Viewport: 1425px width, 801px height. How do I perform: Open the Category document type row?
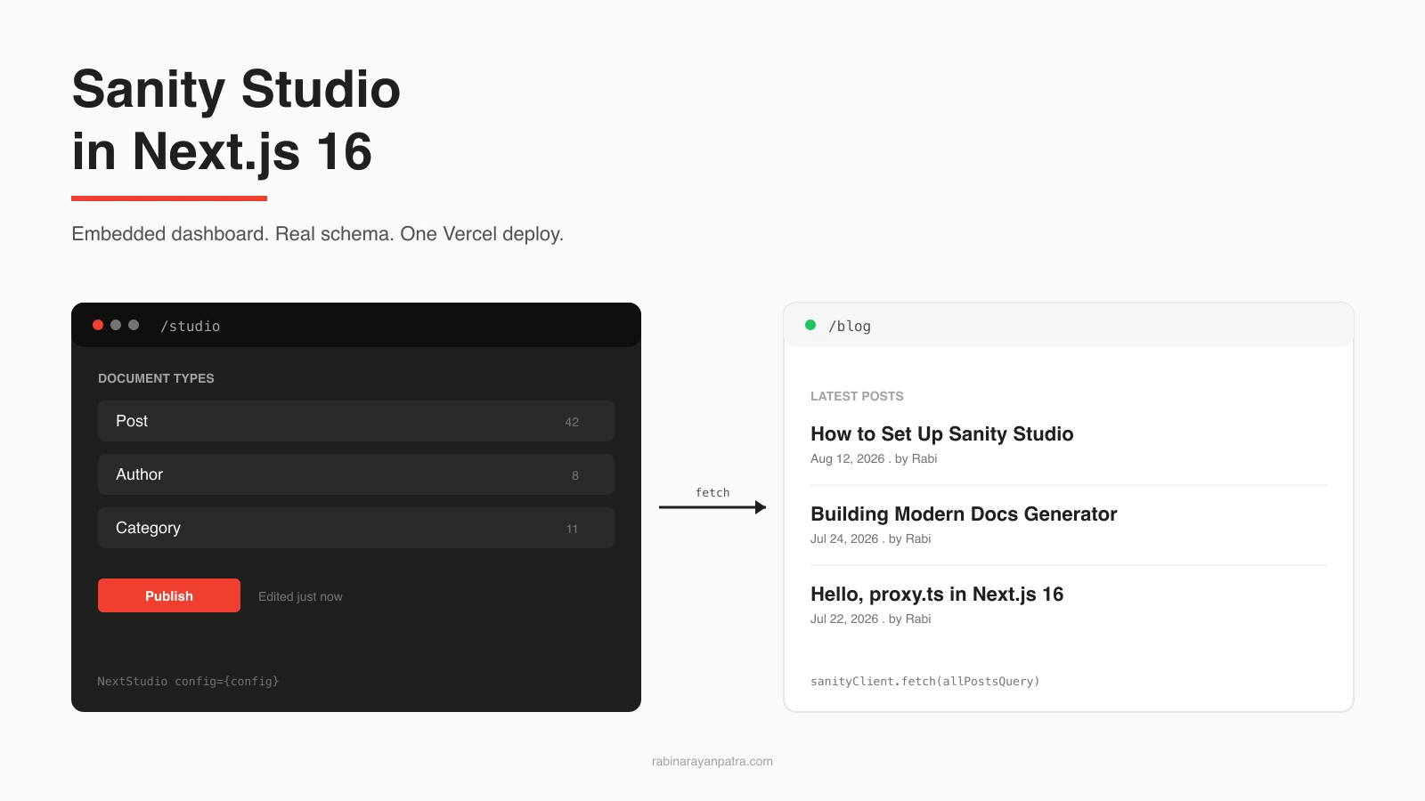pos(356,528)
